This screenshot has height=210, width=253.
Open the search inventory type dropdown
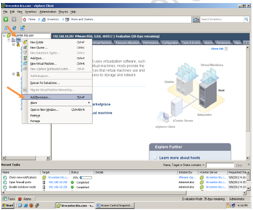click(x=196, y=20)
